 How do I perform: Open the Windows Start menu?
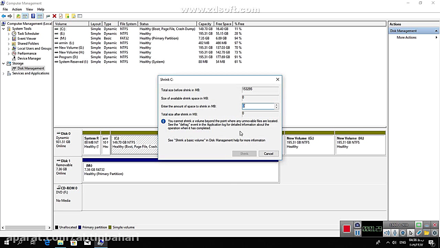point(7,243)
